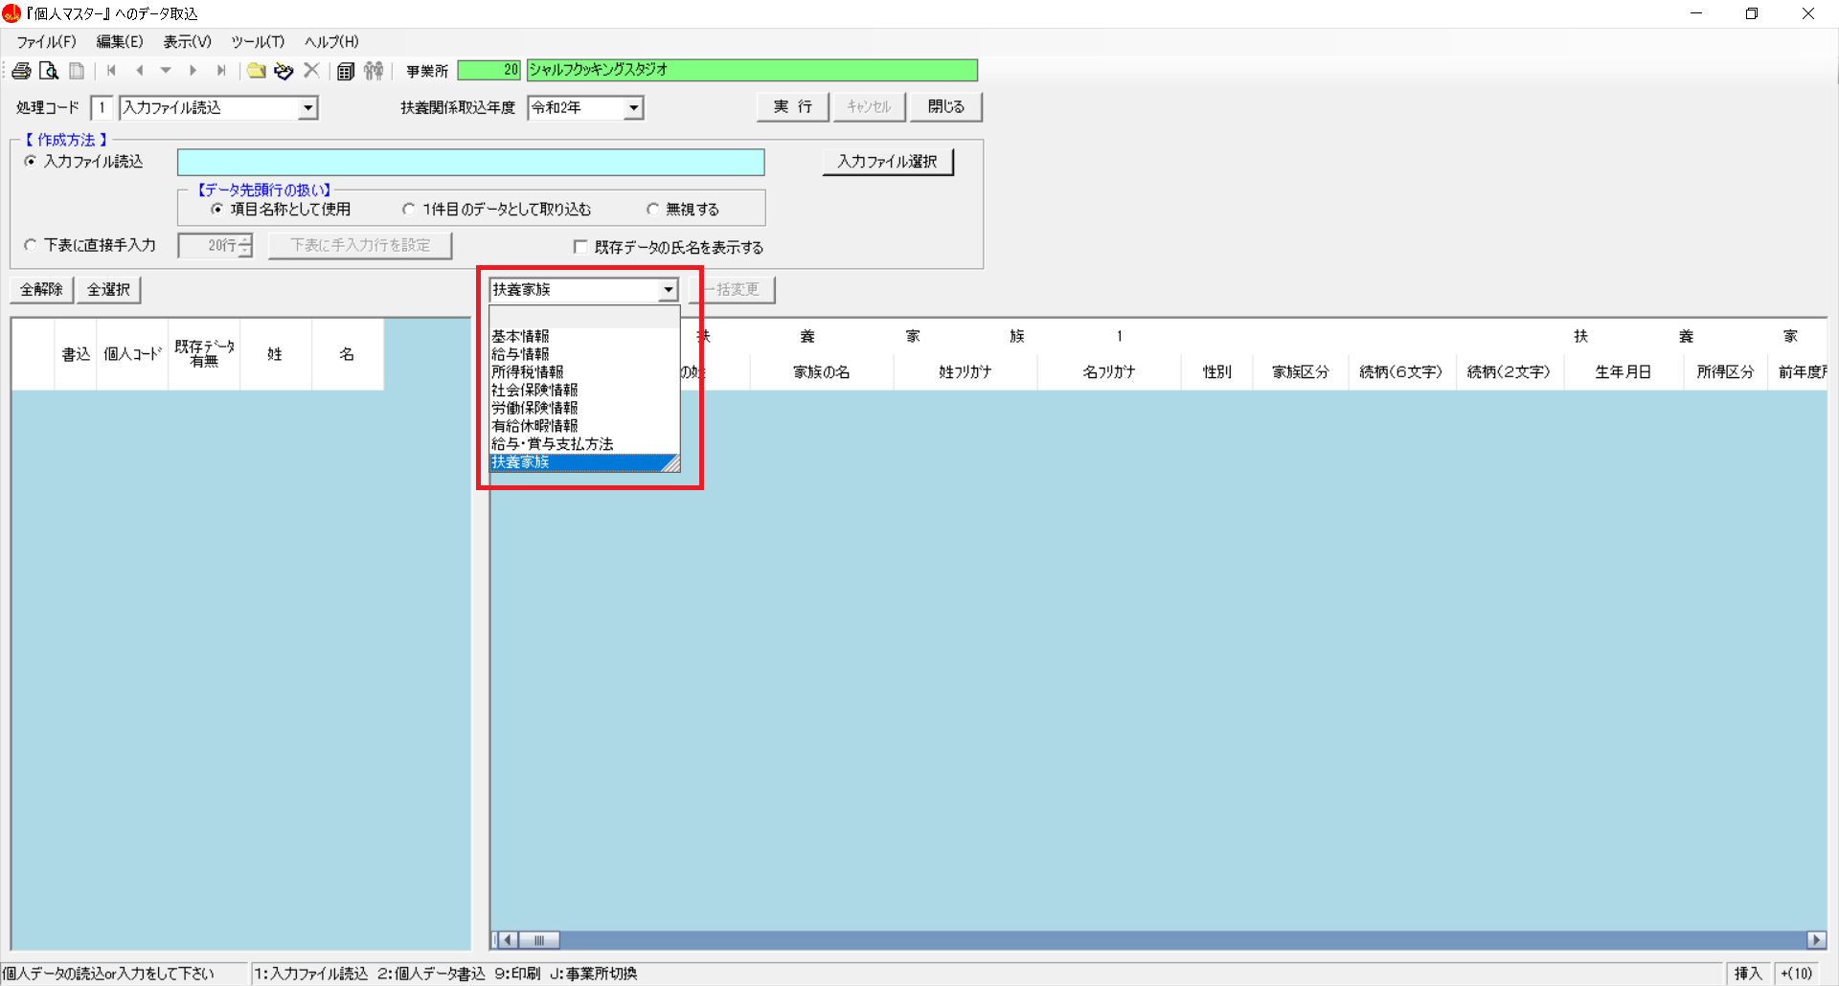The width and height of the screenshot is (1839, 986).
Task: Click the 事業所 code field showing 20
Action: tap(488, 70)
